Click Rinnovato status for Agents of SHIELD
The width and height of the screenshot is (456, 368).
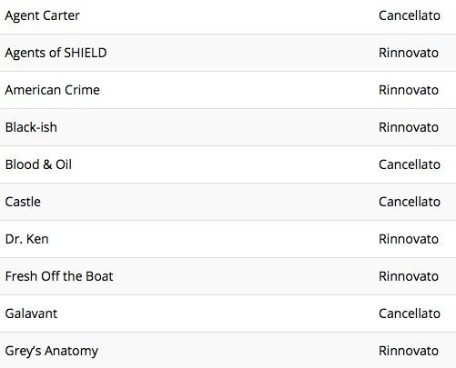pyautogui.click(x=409, y=53)
